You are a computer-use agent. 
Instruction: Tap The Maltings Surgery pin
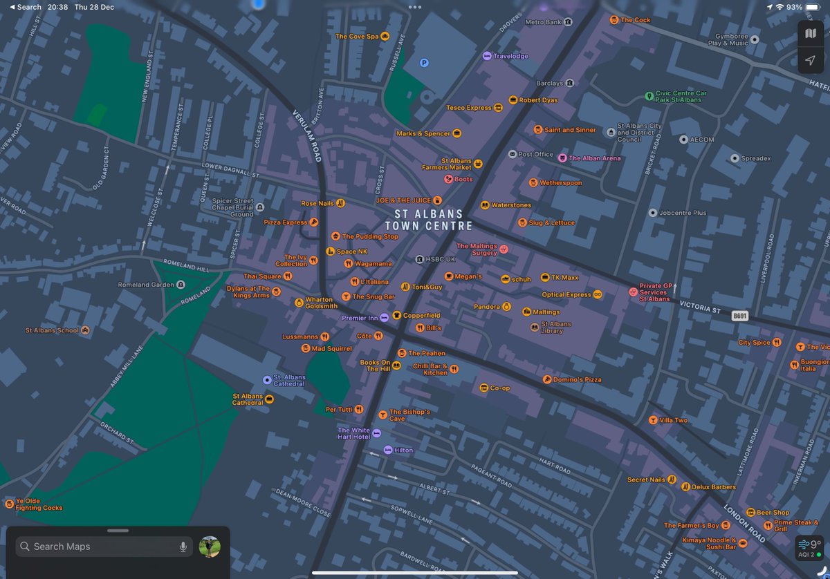[504, 249]
